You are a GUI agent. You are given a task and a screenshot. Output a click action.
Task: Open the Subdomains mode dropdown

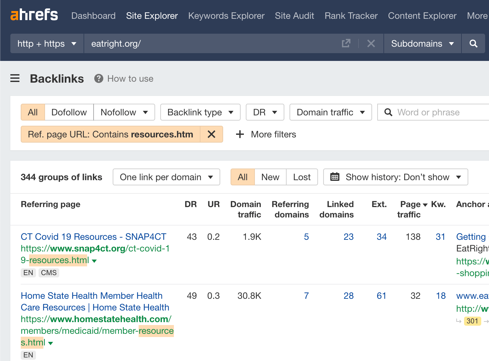click(422, 43)
